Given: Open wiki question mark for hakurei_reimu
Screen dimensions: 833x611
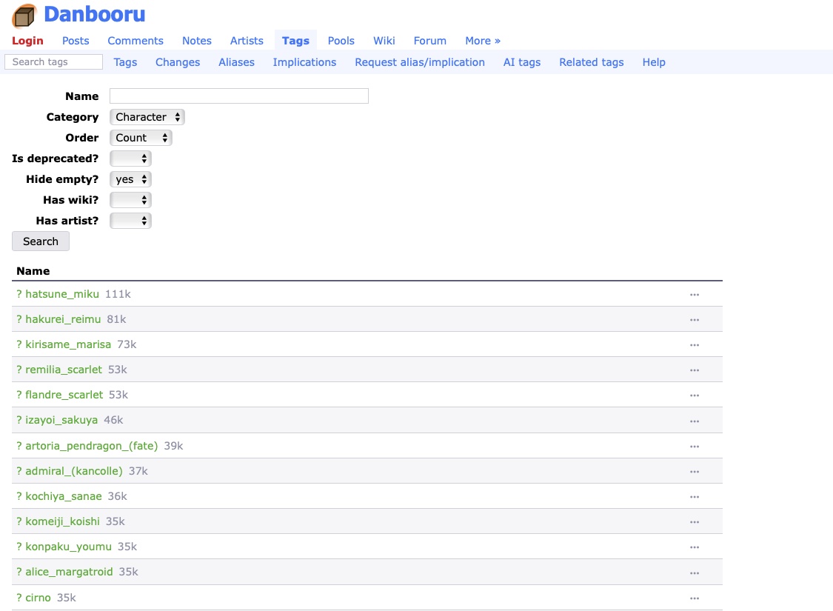Looking at the screenshot, I should 19,319.
